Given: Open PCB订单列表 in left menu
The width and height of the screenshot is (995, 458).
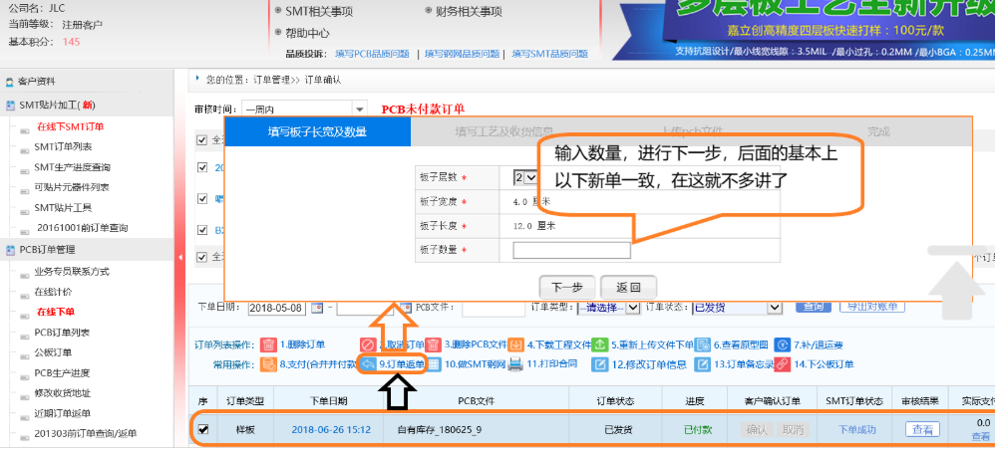Looking at the screenshot, I should (62, 332).
